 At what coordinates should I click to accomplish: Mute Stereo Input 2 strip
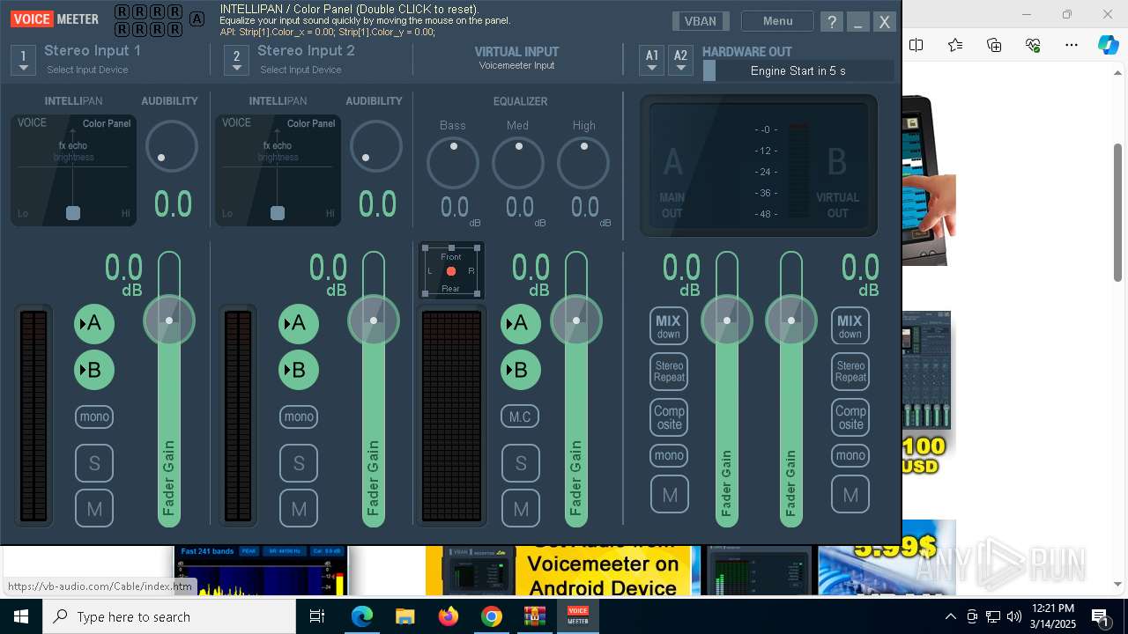[x=299, y=509]
